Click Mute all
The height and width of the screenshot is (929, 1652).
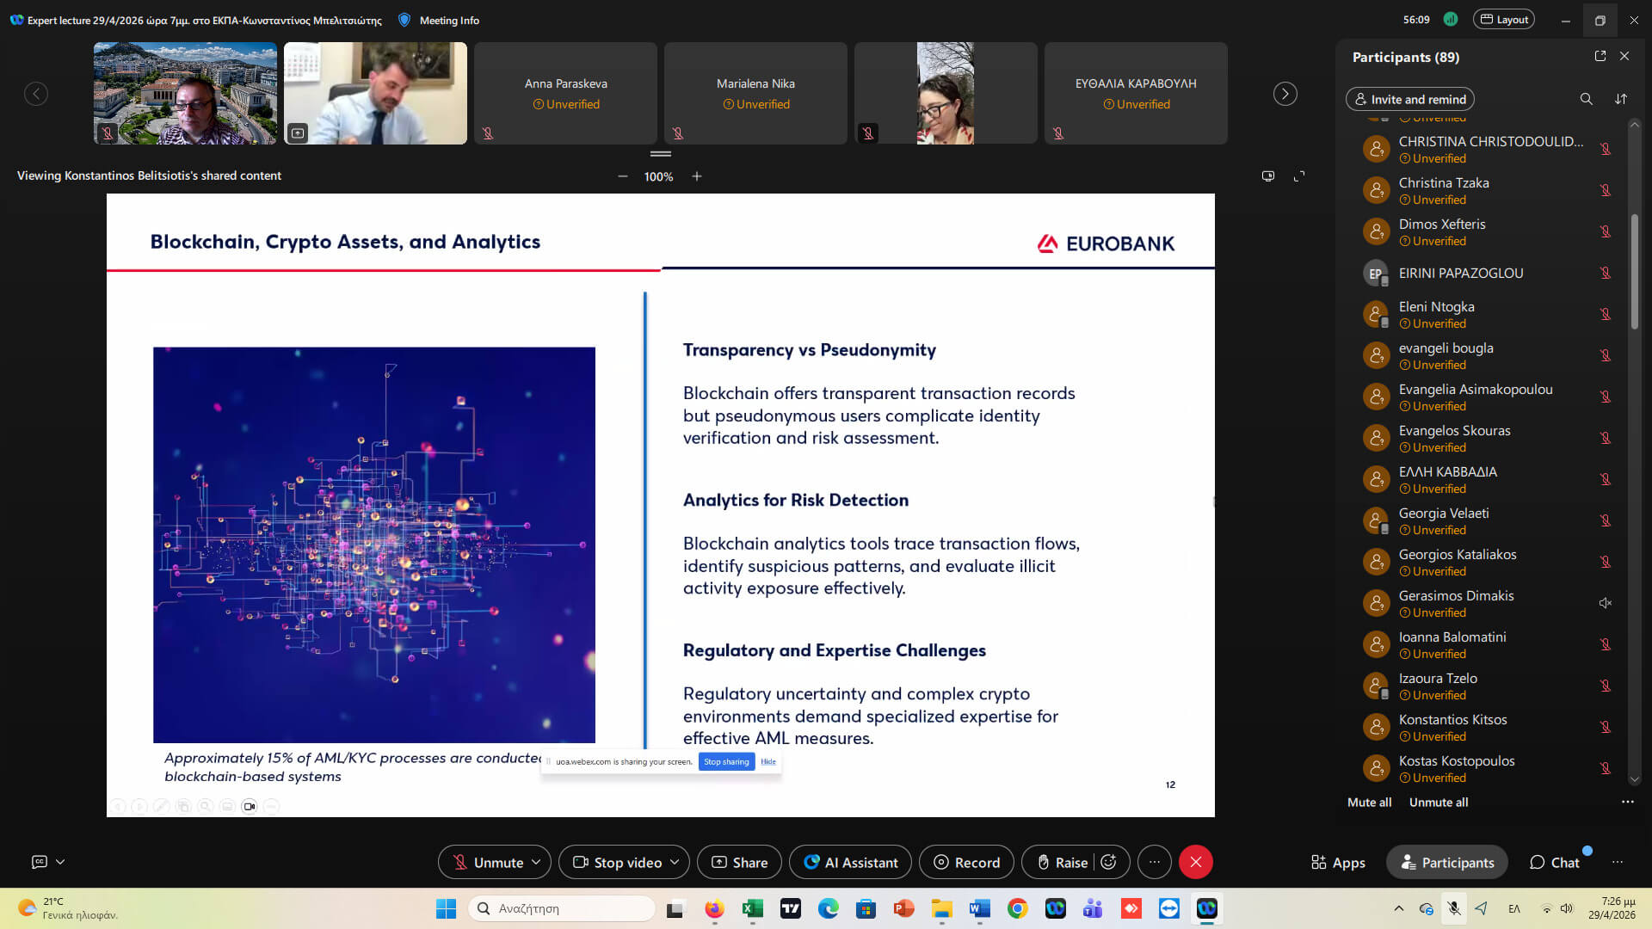(1369, 802)
